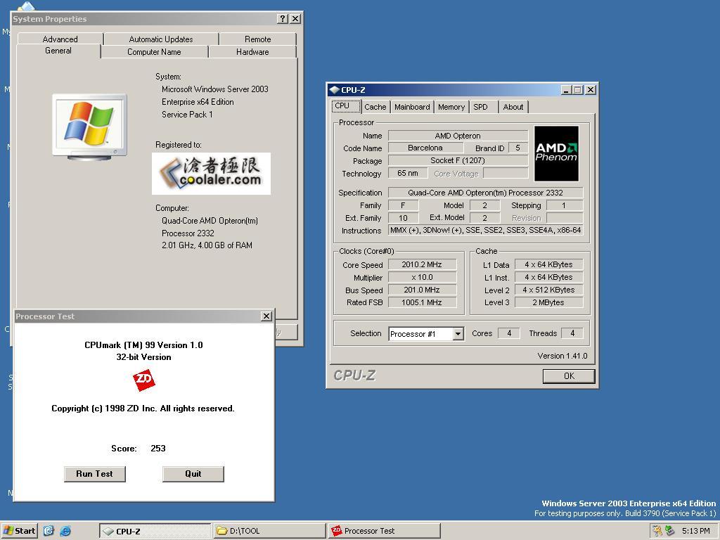Click the help question mark button
This screenshot has width=720, height=540.
coord(283,19)
